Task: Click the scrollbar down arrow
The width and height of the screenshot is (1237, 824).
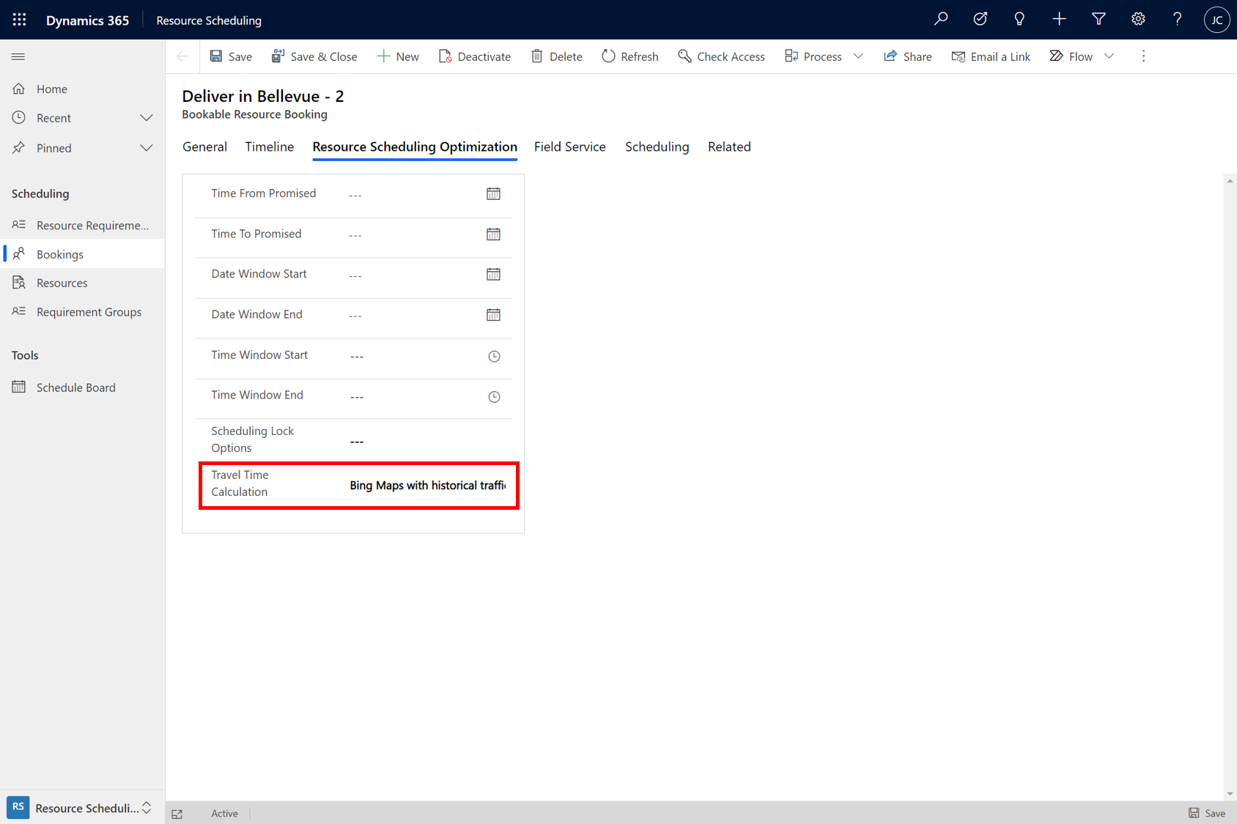Action: [x=1230, y=794]
